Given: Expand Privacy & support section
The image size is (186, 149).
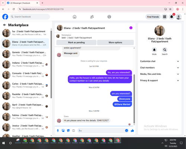Looking at the screenshot, I should point(160,80).
